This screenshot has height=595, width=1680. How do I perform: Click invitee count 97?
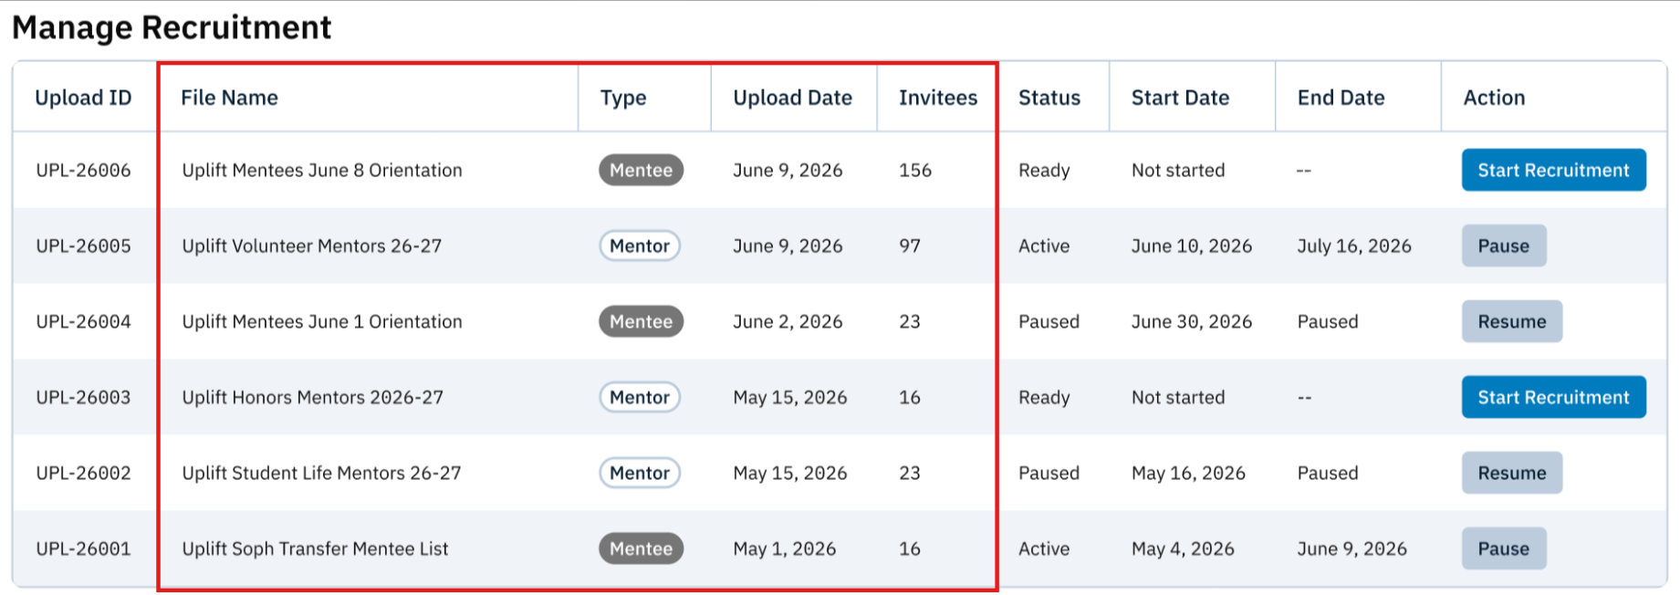pos(910,245)
